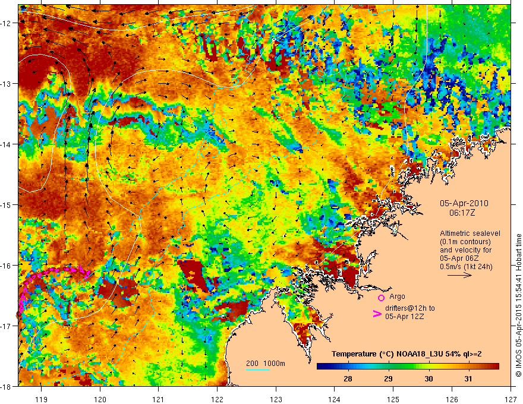
Task: Click the magenta Argo circle legend symbol
Action: [381, 298]
